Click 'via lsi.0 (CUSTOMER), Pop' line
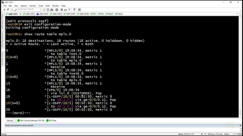The image size is (243, 136). [x=76, y=93]
